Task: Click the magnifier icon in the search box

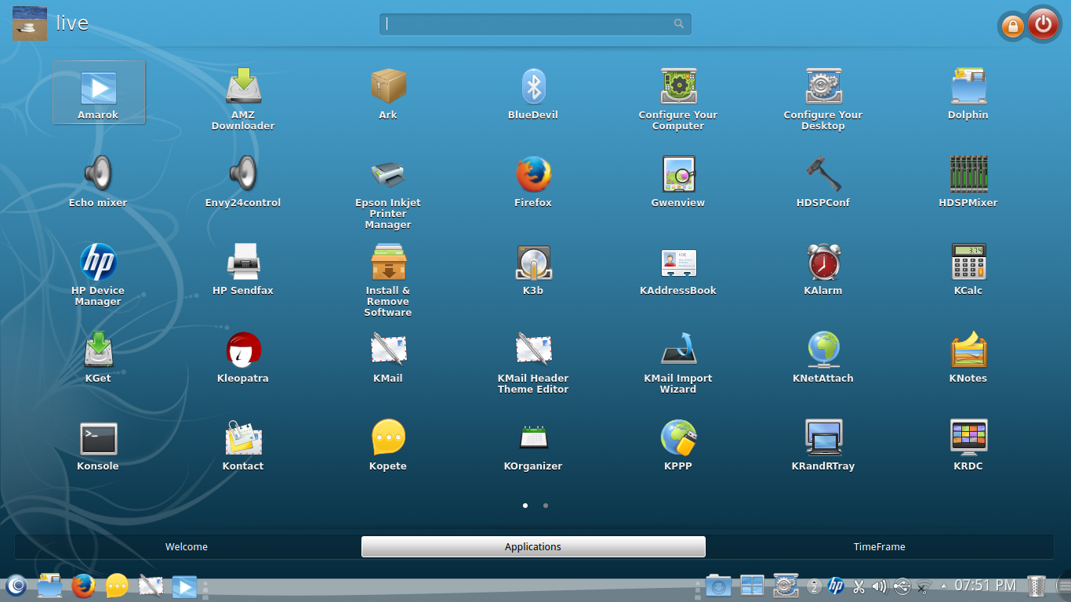Action: tap(679, 24)
